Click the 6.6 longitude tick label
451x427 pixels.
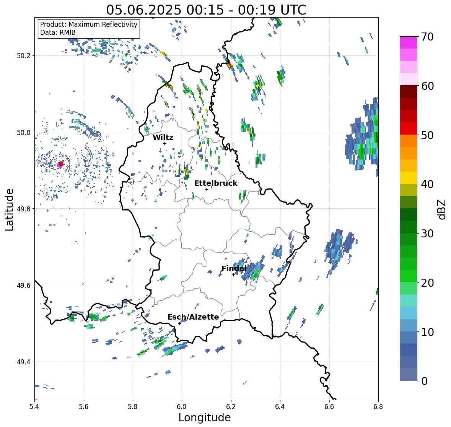click(329, 406)
